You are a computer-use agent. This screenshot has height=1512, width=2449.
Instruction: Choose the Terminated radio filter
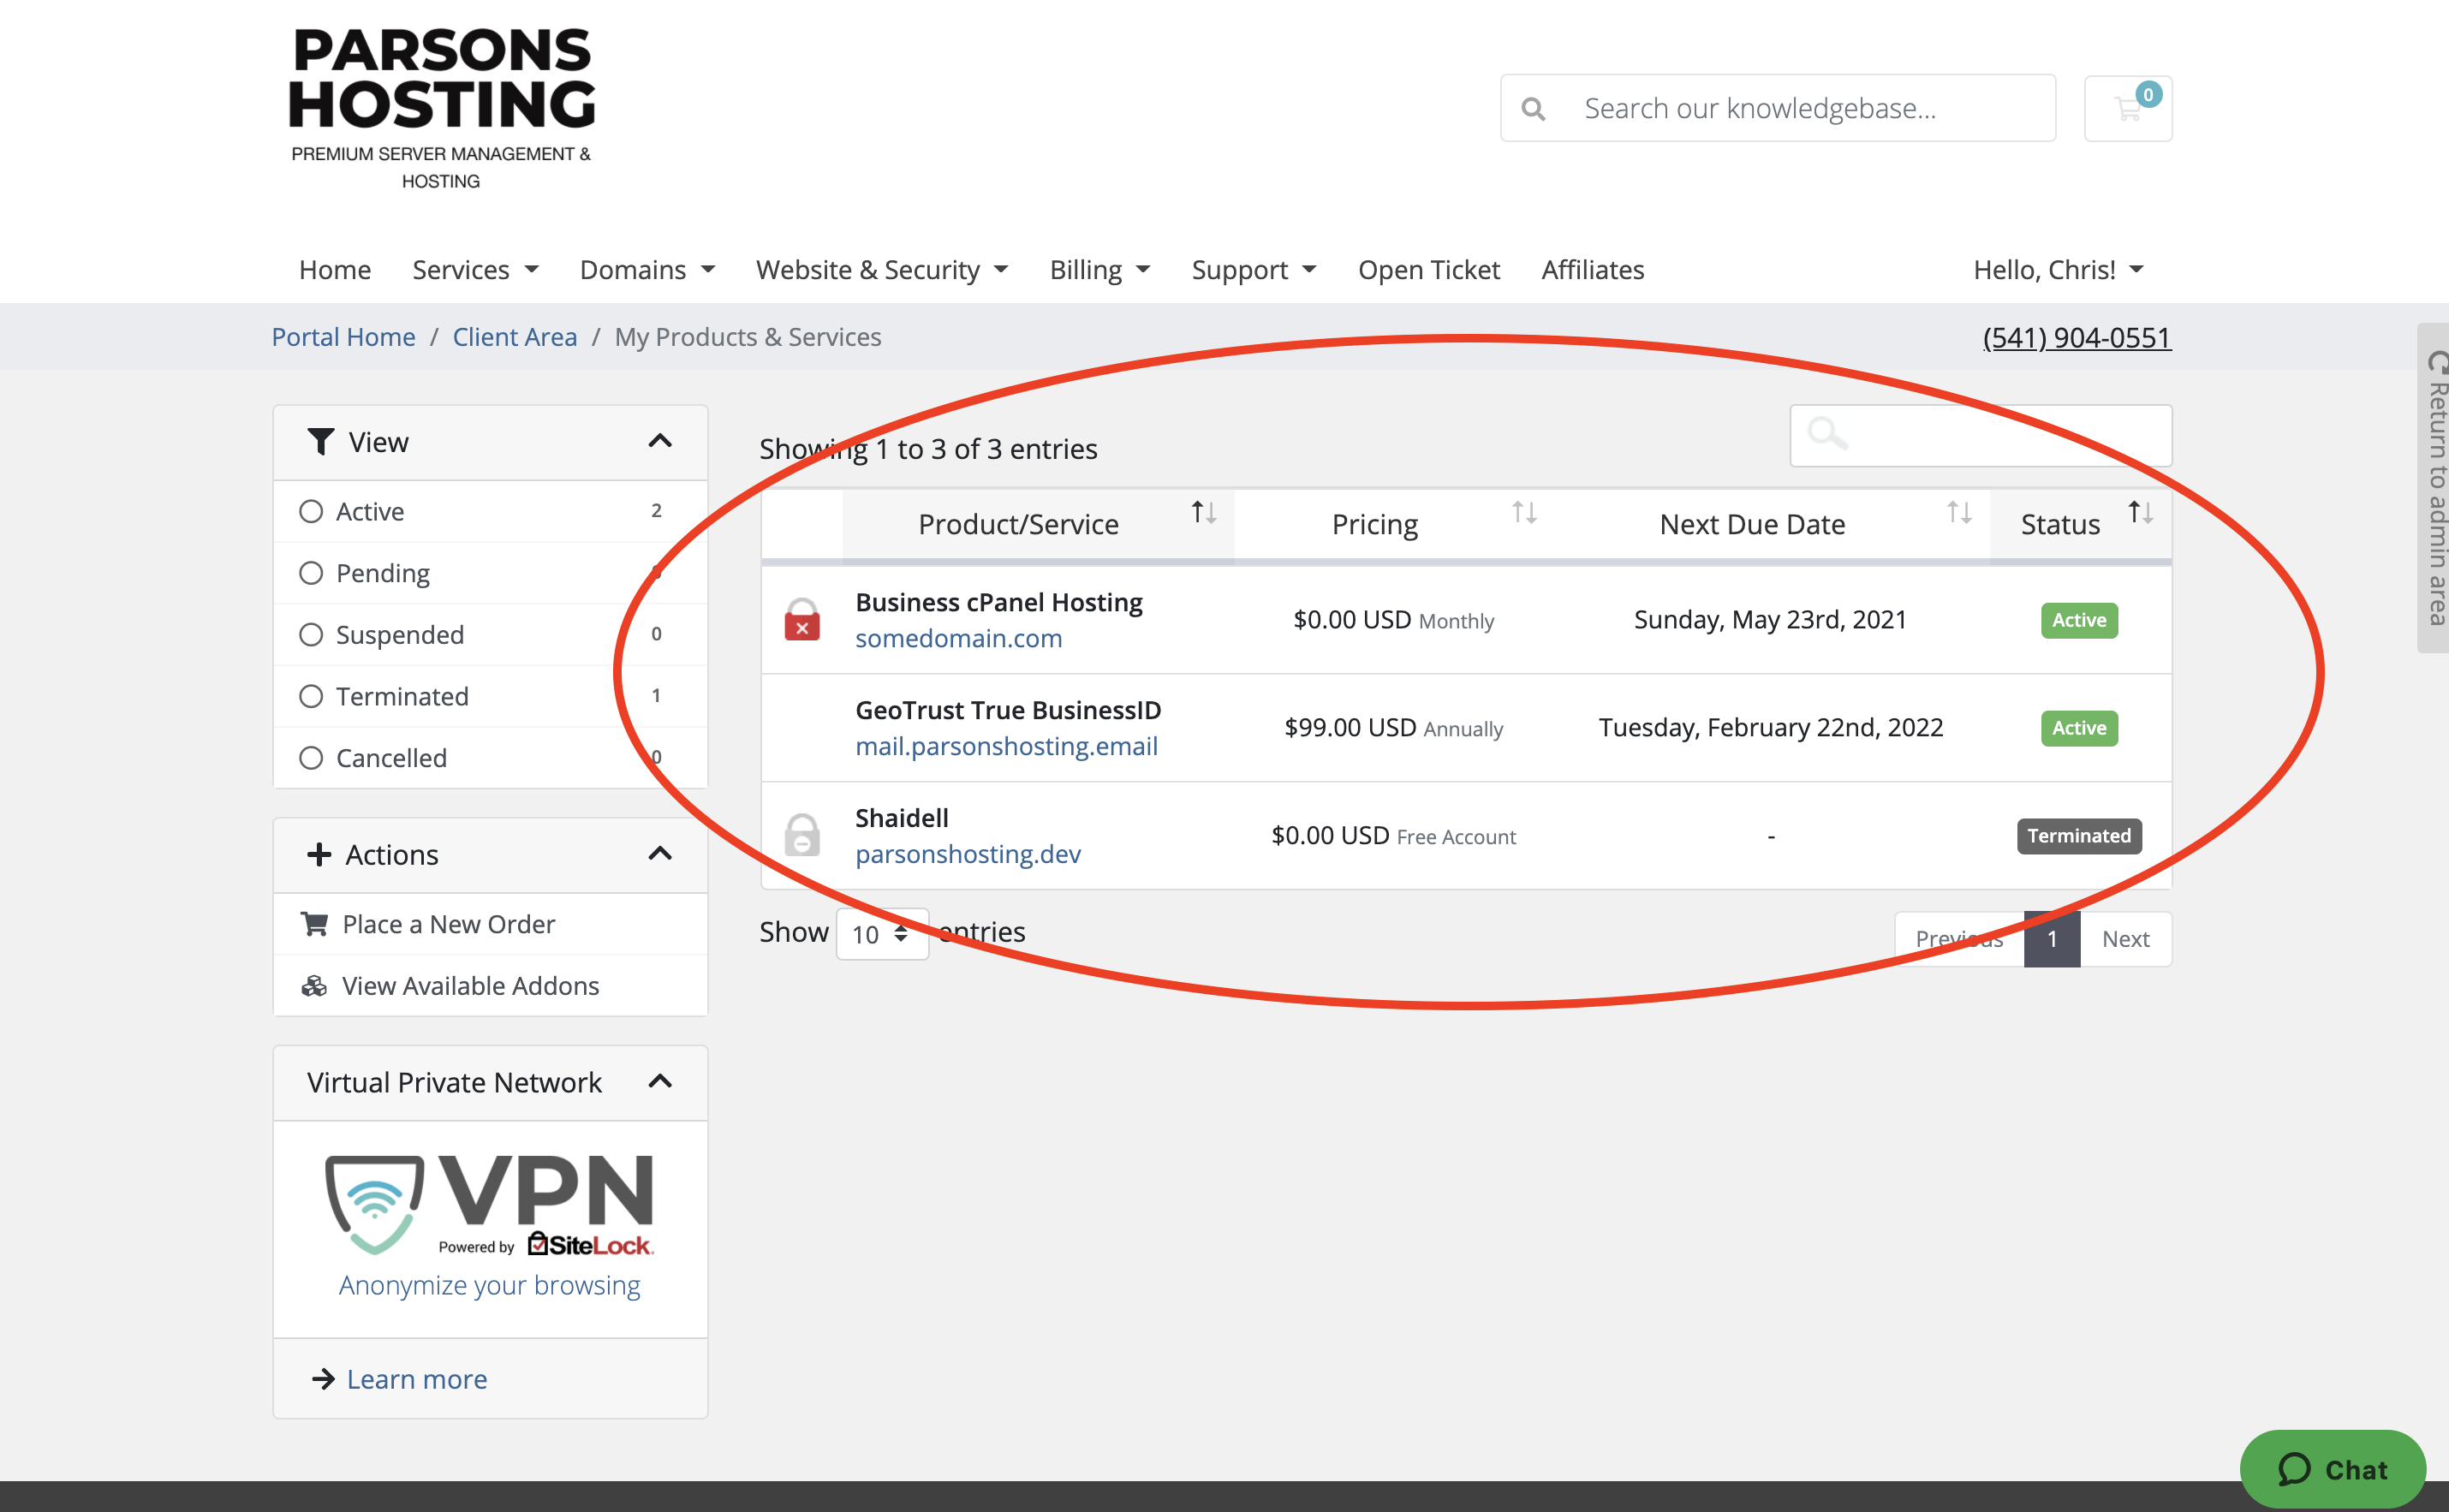click(311, 697)
